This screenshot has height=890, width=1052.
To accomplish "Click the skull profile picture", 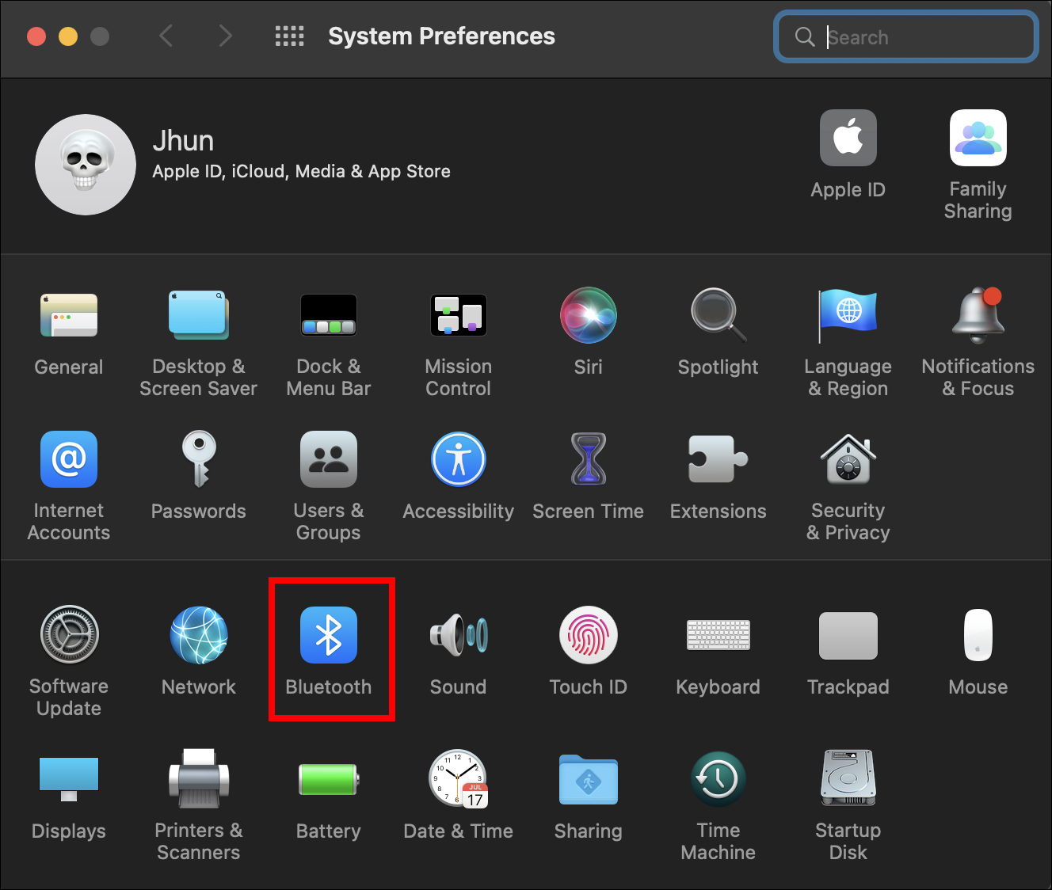I will [86, 165].
